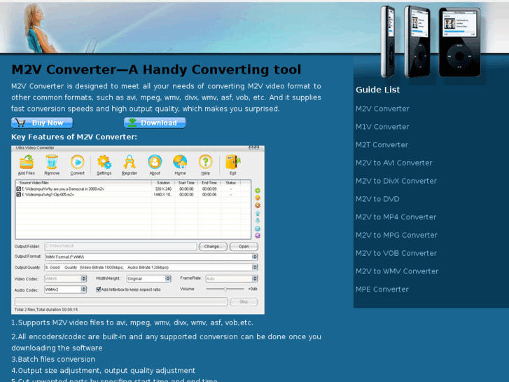Click the 'Total 2 files' status text
This screenshot has height=382, width=509.
(46, 310)
